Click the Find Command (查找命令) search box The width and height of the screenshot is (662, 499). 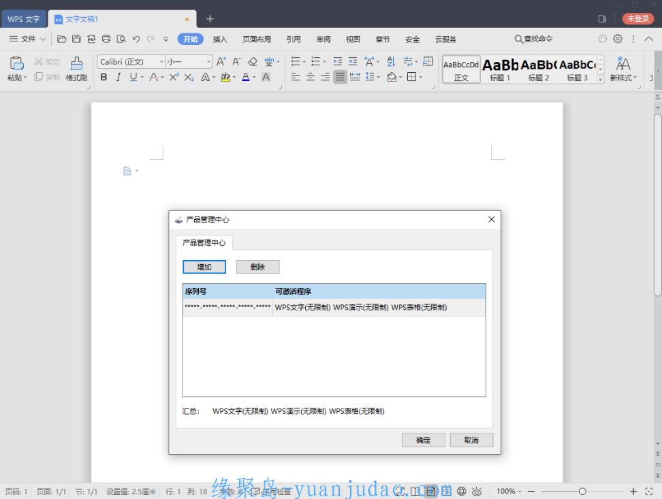point(533,39)
